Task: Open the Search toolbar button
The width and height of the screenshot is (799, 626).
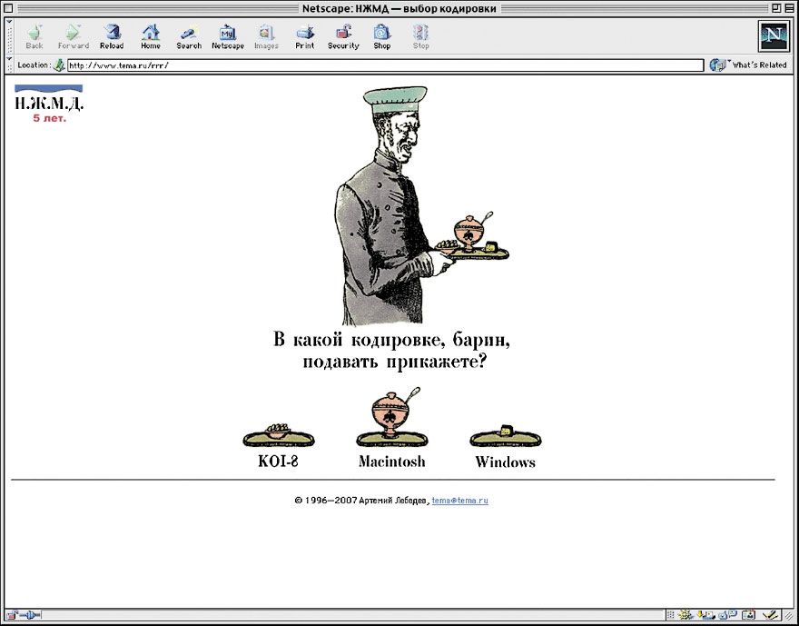Action: point(189,36)
